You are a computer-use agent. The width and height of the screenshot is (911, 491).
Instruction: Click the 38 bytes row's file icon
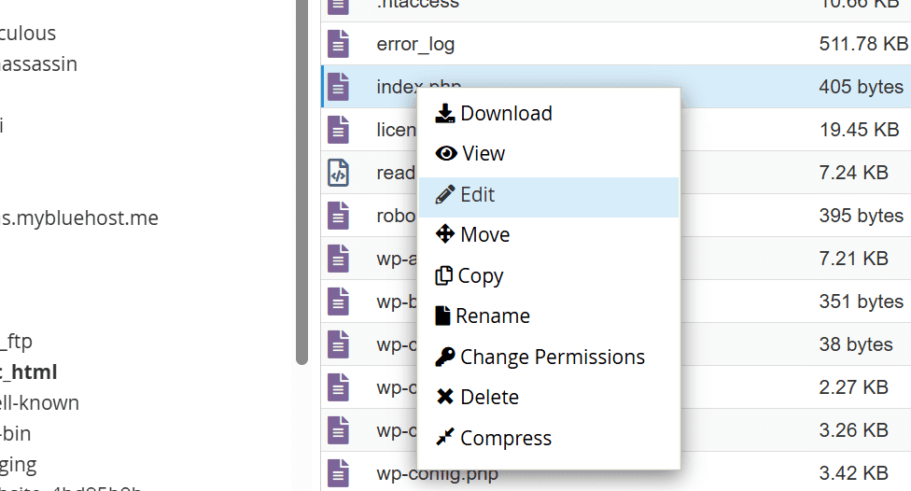[338, 344]
